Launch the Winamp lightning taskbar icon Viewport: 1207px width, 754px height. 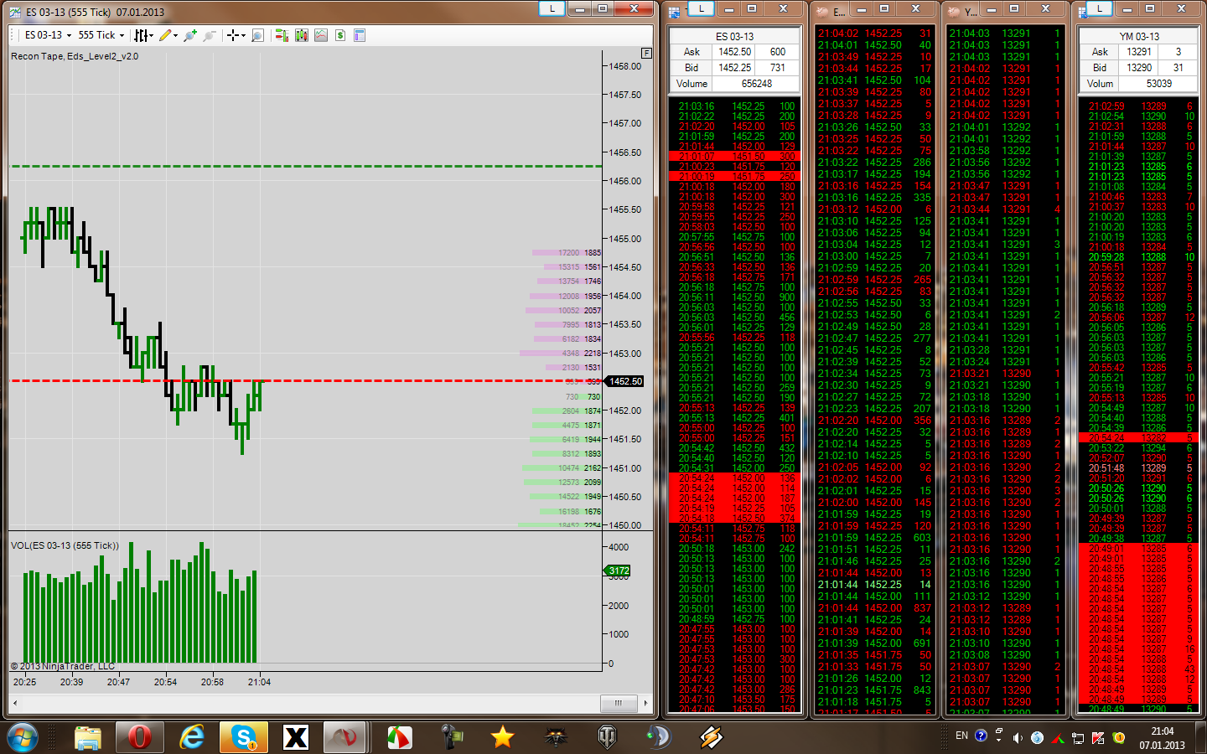click(x=711, y=737)
